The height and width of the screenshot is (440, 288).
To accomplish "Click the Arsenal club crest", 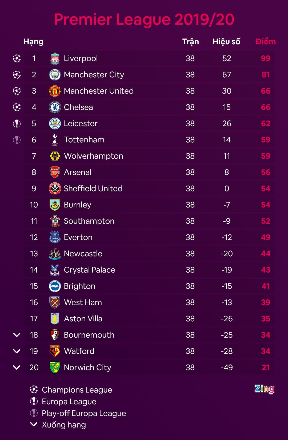I will [x=55, y=172].
